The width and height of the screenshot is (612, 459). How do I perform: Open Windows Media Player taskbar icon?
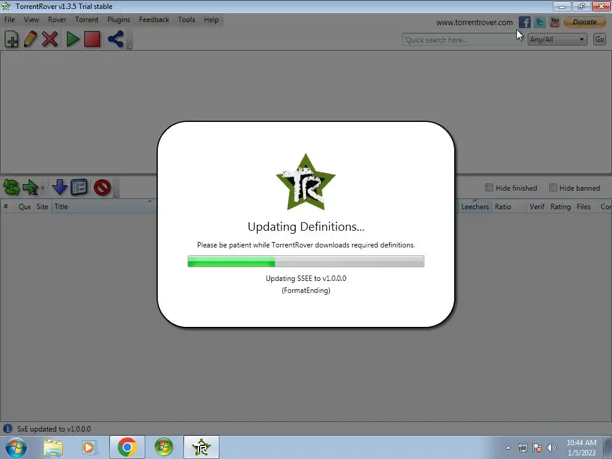click(89, 447)
